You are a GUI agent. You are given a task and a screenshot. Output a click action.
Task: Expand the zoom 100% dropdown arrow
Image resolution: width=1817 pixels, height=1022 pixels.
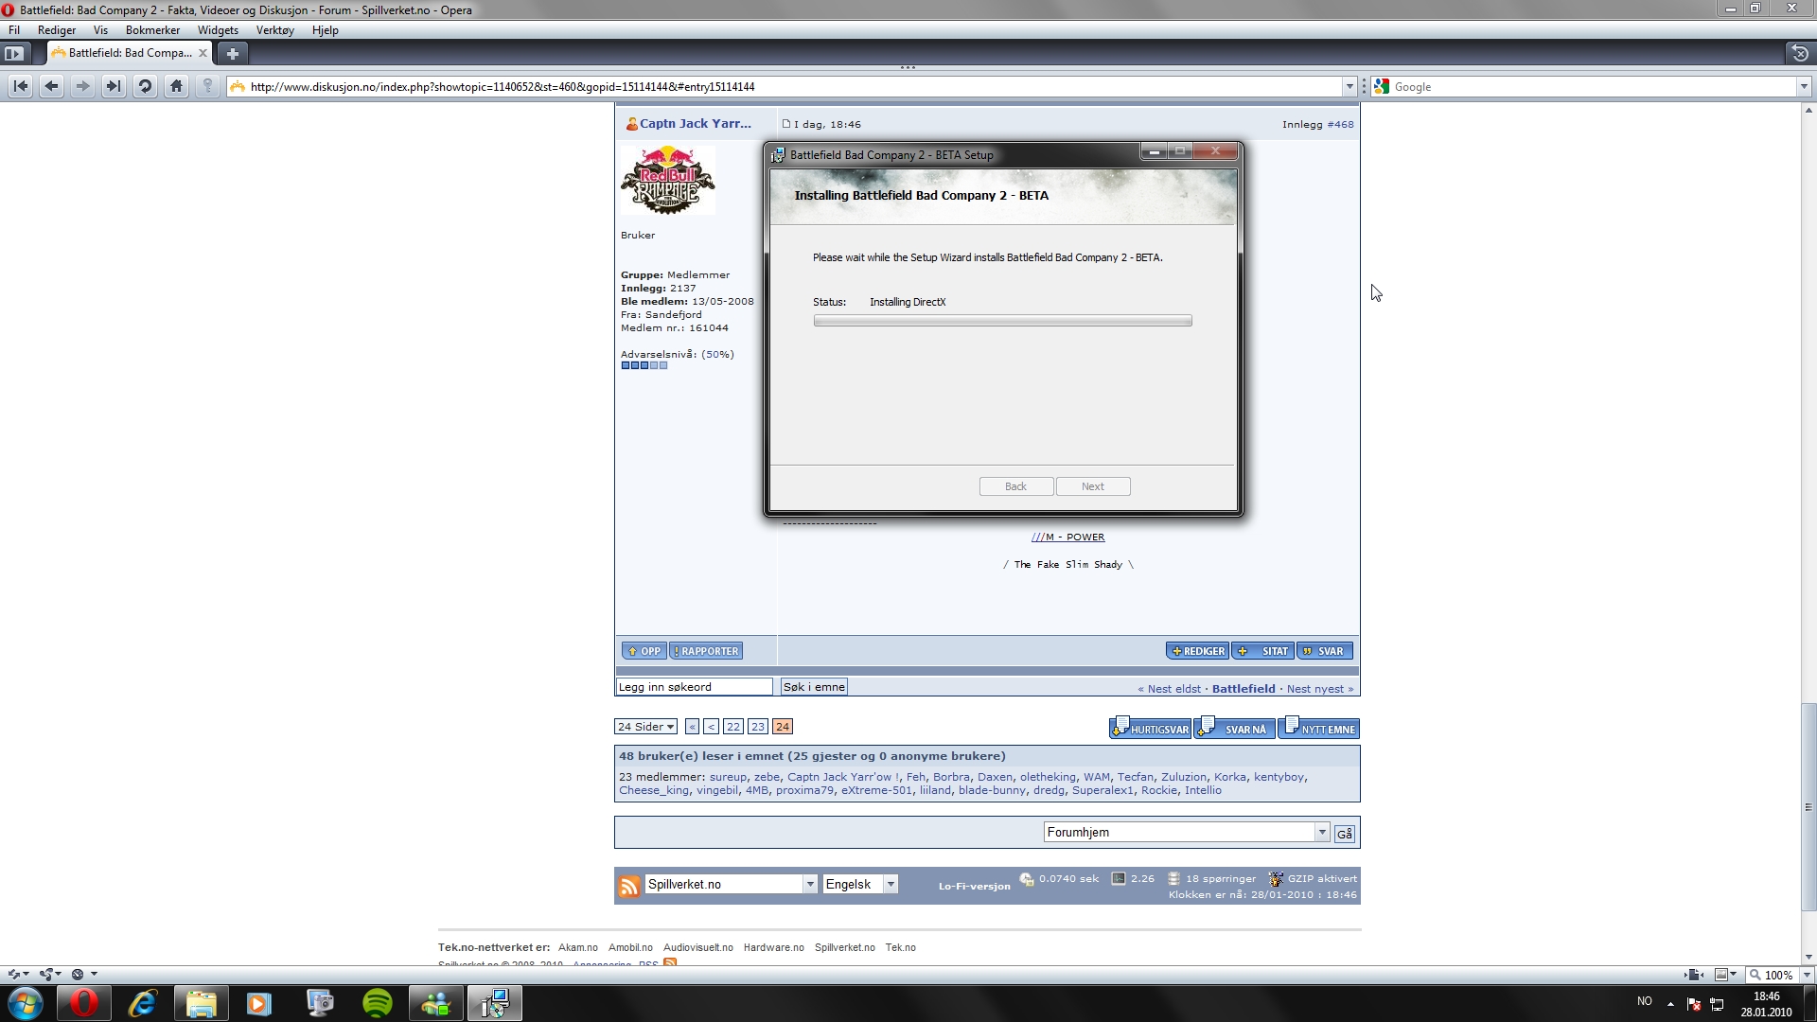pyautogui.click(x=1807, y=975)
